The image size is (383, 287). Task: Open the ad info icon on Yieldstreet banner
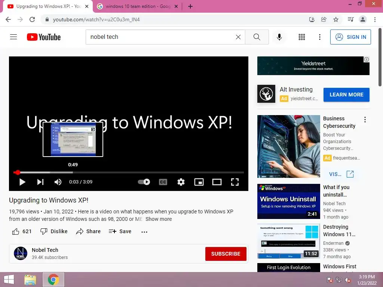click(x=367, y=59)
